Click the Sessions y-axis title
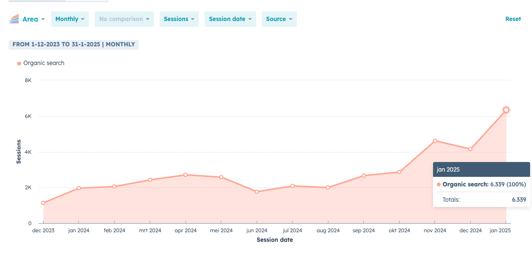 [19, 152]
